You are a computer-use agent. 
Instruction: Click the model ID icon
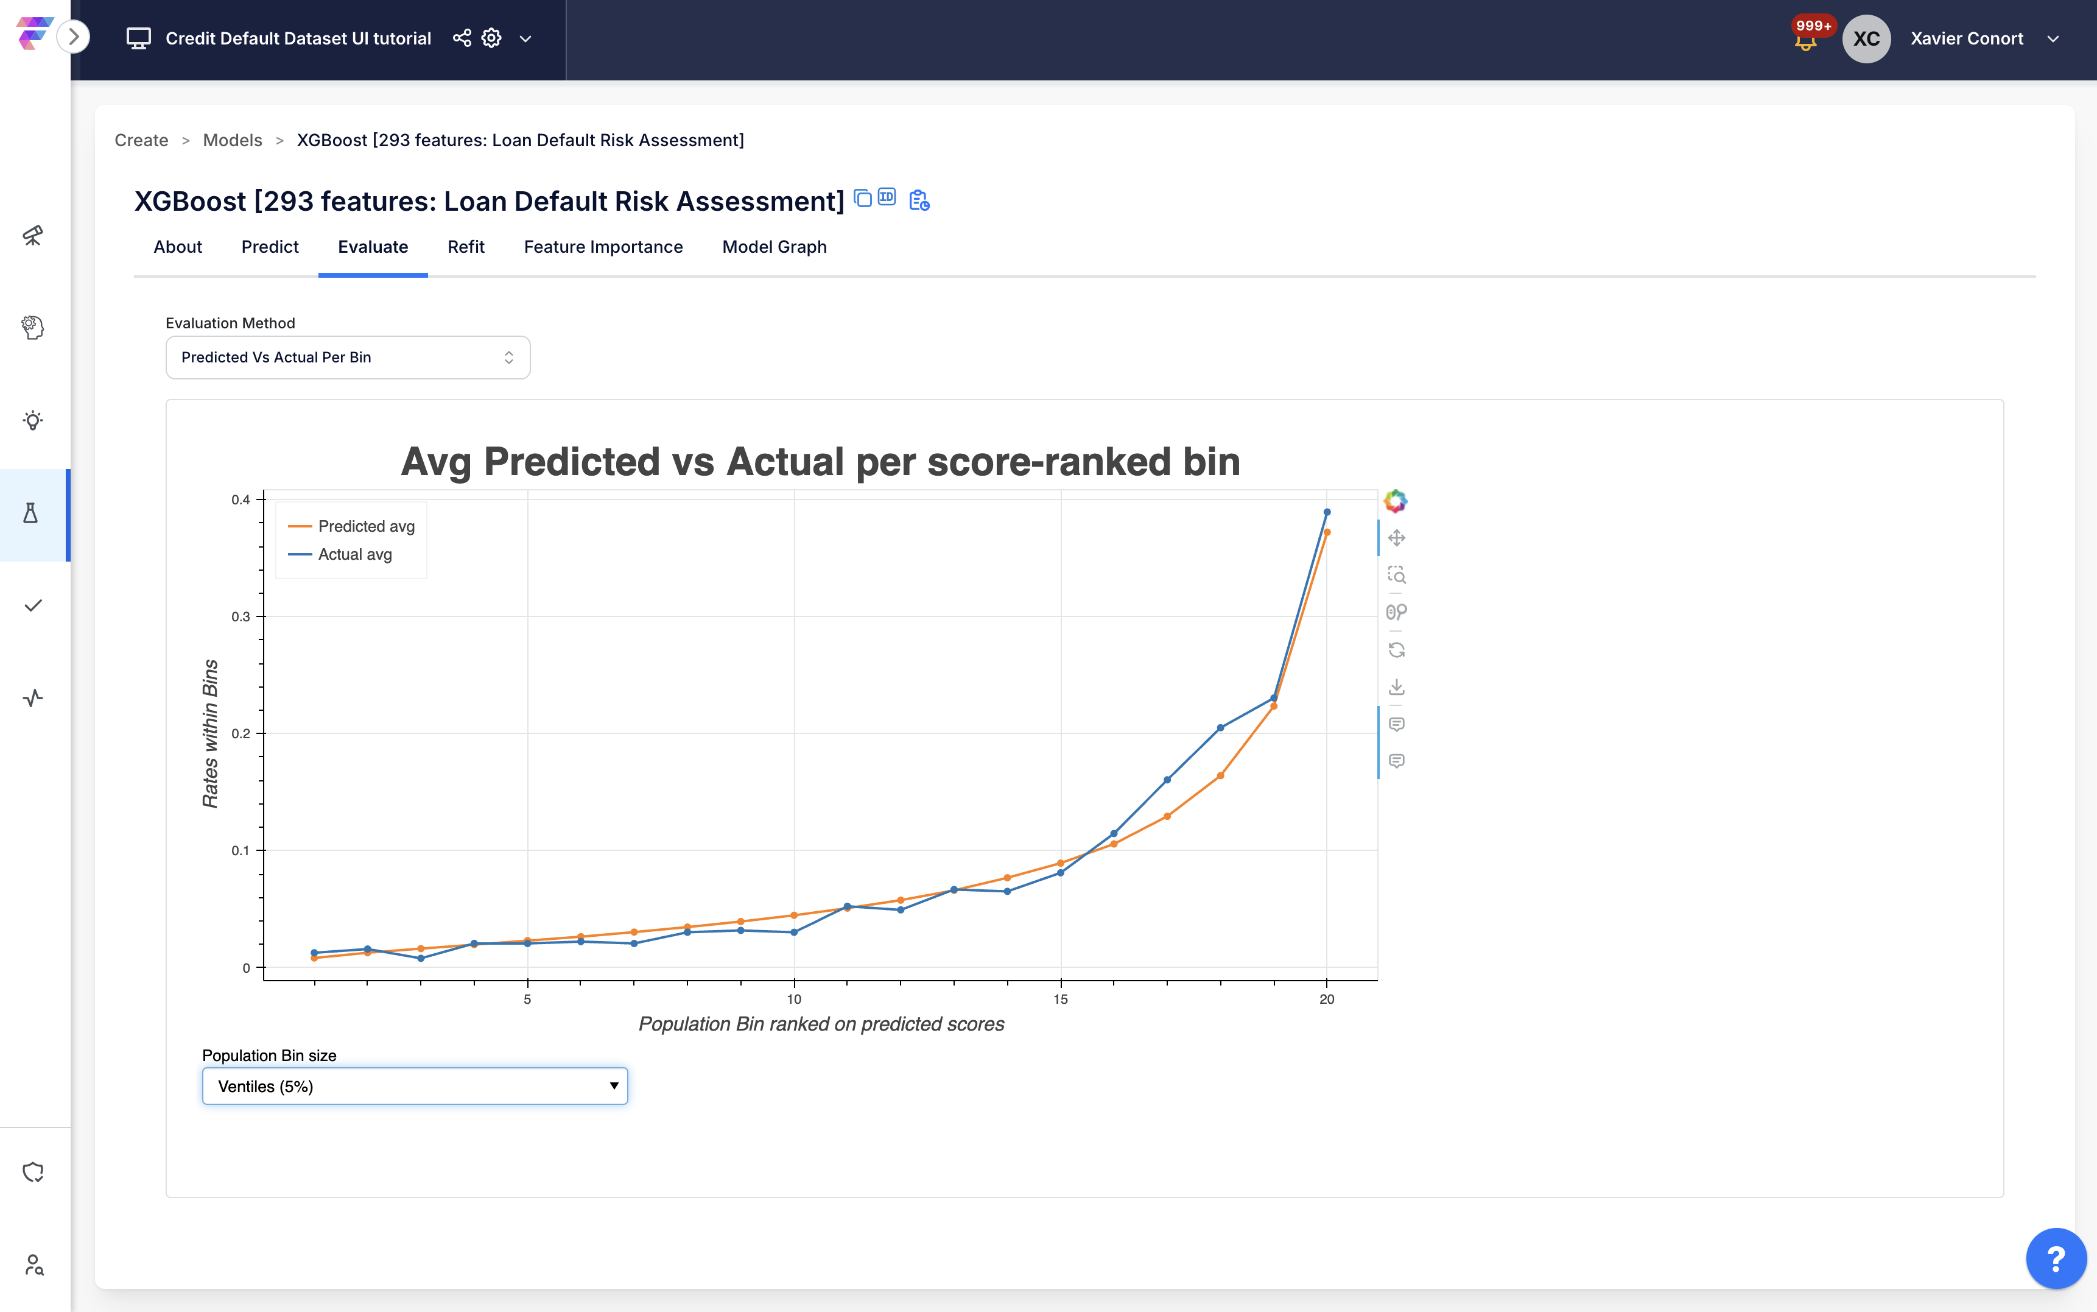pos(887,197)
